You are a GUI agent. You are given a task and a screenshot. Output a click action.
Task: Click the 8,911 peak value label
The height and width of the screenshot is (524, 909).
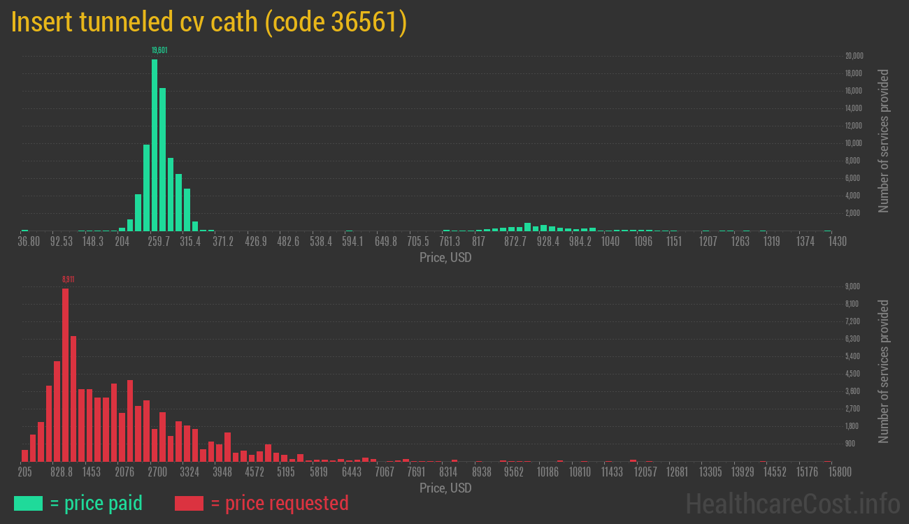coord(68,279)
